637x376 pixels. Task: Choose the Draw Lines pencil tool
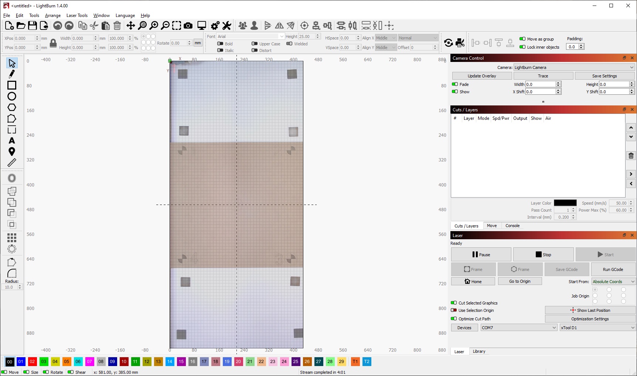coord(12,74)
